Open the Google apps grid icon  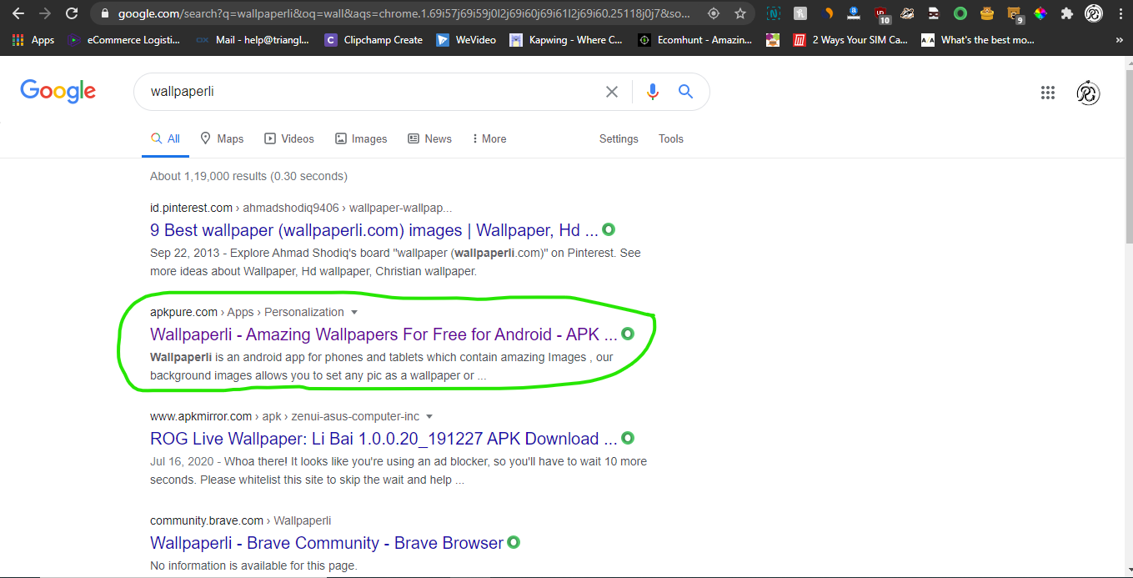[x=1048, y=93]
